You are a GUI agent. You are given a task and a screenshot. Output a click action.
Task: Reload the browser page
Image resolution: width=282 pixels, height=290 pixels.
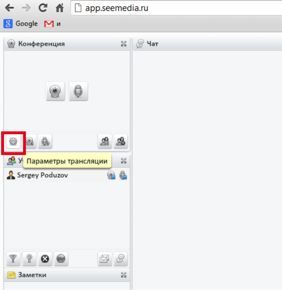[43, 8]
